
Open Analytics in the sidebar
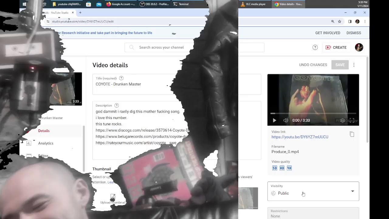(x=46, y=143)
